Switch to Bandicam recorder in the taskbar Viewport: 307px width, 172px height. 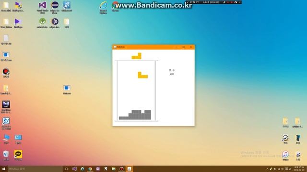tap(121, 169)
